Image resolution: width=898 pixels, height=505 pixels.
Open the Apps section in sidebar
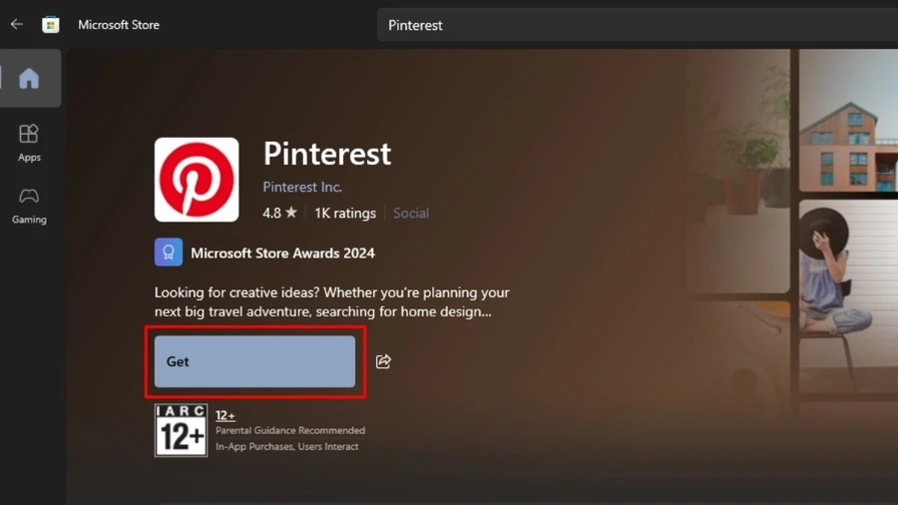[x=29, y=143]
